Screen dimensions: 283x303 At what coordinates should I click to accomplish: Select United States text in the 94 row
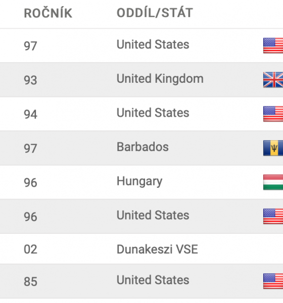coord(153,113)
